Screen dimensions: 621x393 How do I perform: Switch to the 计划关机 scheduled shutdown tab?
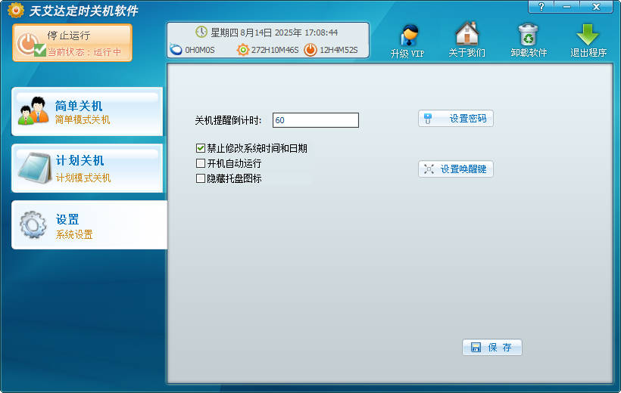[87, 169]
